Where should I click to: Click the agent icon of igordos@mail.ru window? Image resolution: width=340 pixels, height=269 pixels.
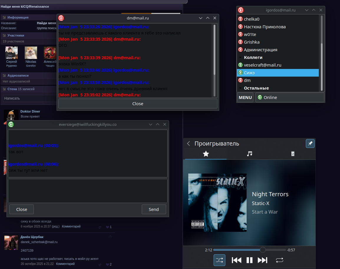tap(241, 10)
